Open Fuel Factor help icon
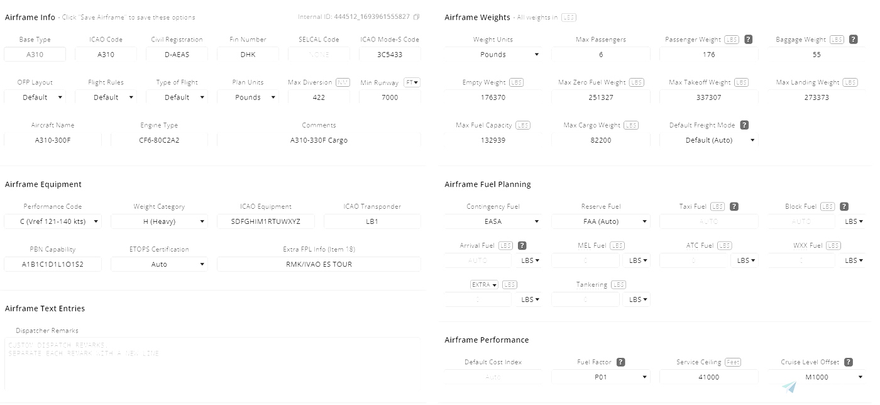This screenshot has width=880, height=405. (620, 362)
